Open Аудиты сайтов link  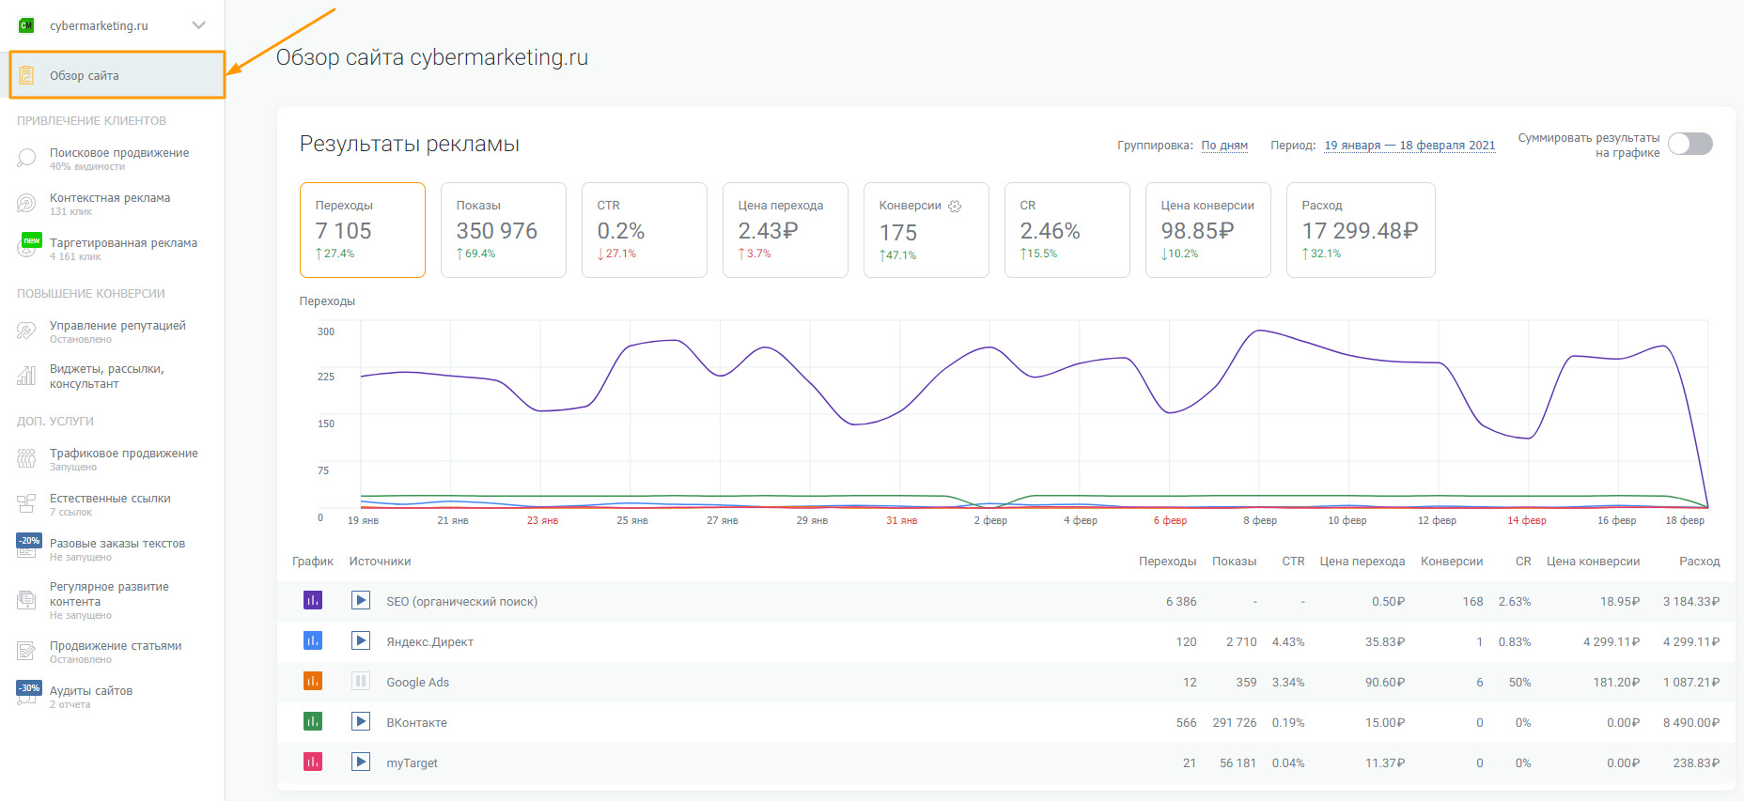point(91,691)
